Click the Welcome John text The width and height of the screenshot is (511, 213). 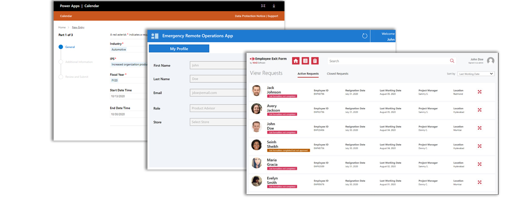pyautogui.click(x=388, y=36)
